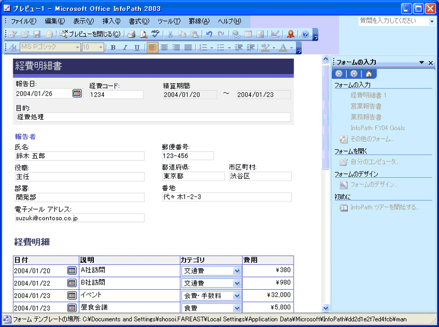Image resolution: width=439 pixels, height=327 pixels.
Task: Click the Print Preview icon
Action: (143, 34)
